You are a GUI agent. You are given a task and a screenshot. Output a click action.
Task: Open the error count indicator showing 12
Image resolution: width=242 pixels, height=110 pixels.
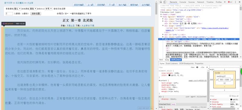(230, 2)
